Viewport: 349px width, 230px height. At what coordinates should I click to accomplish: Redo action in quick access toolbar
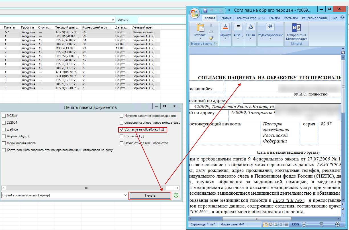[x=221, y=10]
